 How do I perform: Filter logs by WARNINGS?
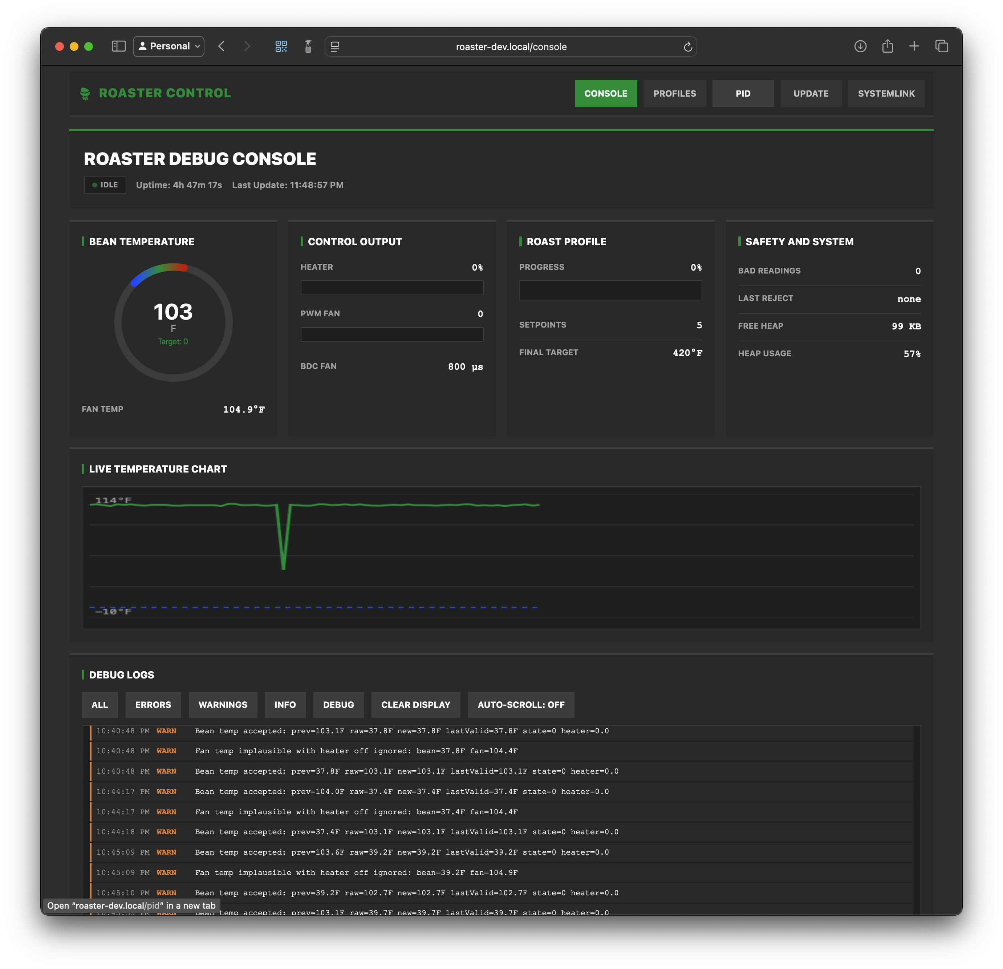pos(223,705)
